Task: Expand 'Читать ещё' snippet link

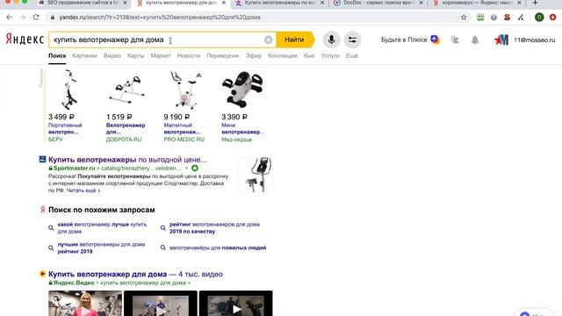Action: [83, 190]
